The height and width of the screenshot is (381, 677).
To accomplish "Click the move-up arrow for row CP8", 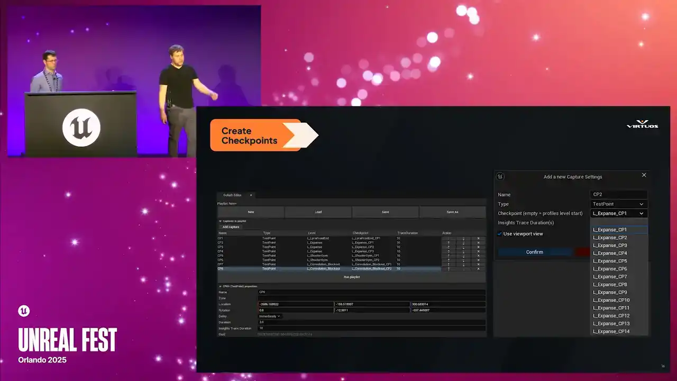I will [x=449, y=269].
